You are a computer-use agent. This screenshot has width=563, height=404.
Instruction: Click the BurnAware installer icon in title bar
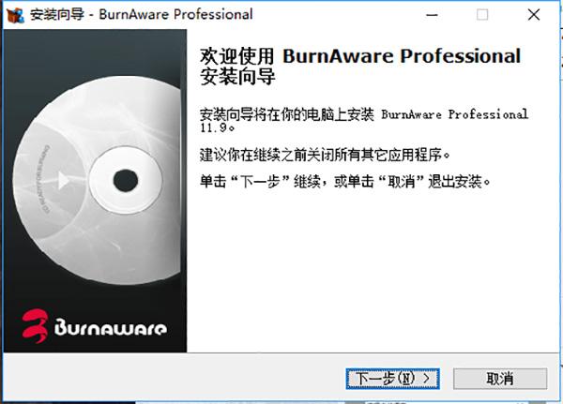[15, 15]
